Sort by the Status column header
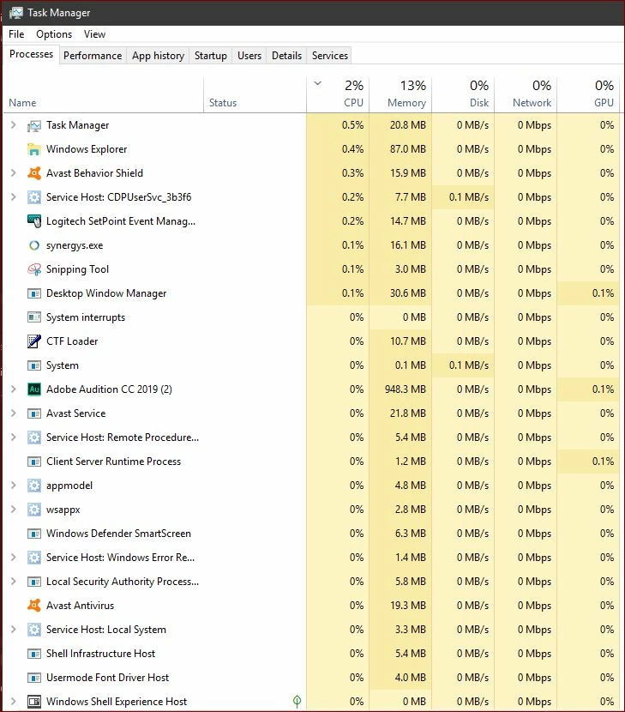The image size is (625, 712). coord(255,95)
